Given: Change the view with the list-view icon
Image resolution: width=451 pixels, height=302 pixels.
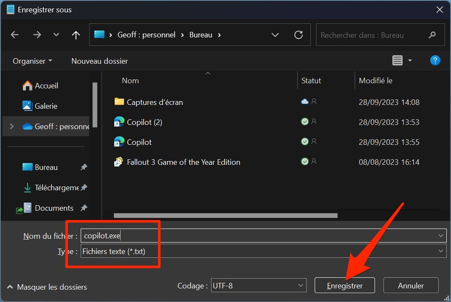Looking at the screenshot, I should (397, 60).
